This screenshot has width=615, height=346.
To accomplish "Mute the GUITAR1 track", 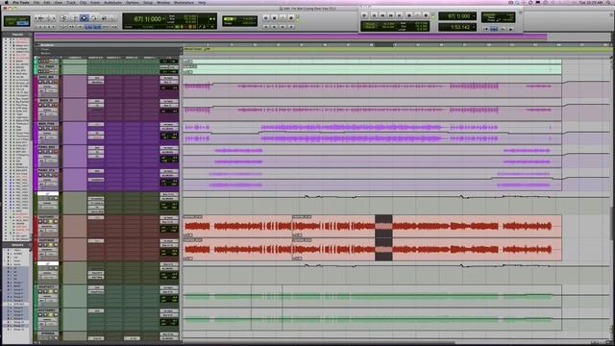I will point(56,222).
